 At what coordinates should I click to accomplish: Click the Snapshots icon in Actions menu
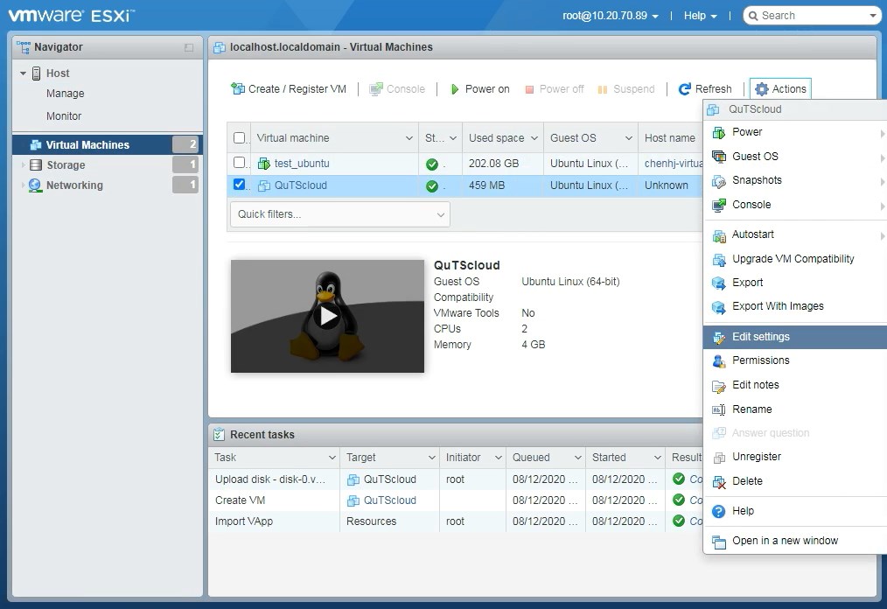click(x=719, y=180)
